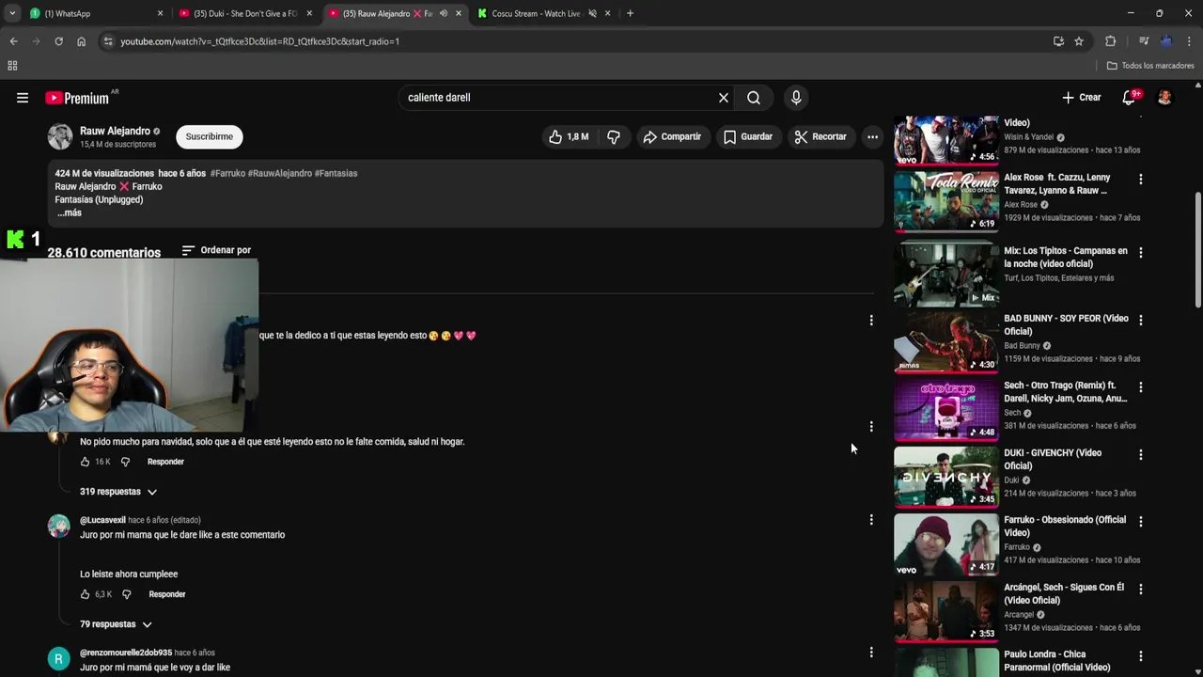Open menu for DUKI GIVENCHY video
1203x677 pixels.
click(1141, 454)
